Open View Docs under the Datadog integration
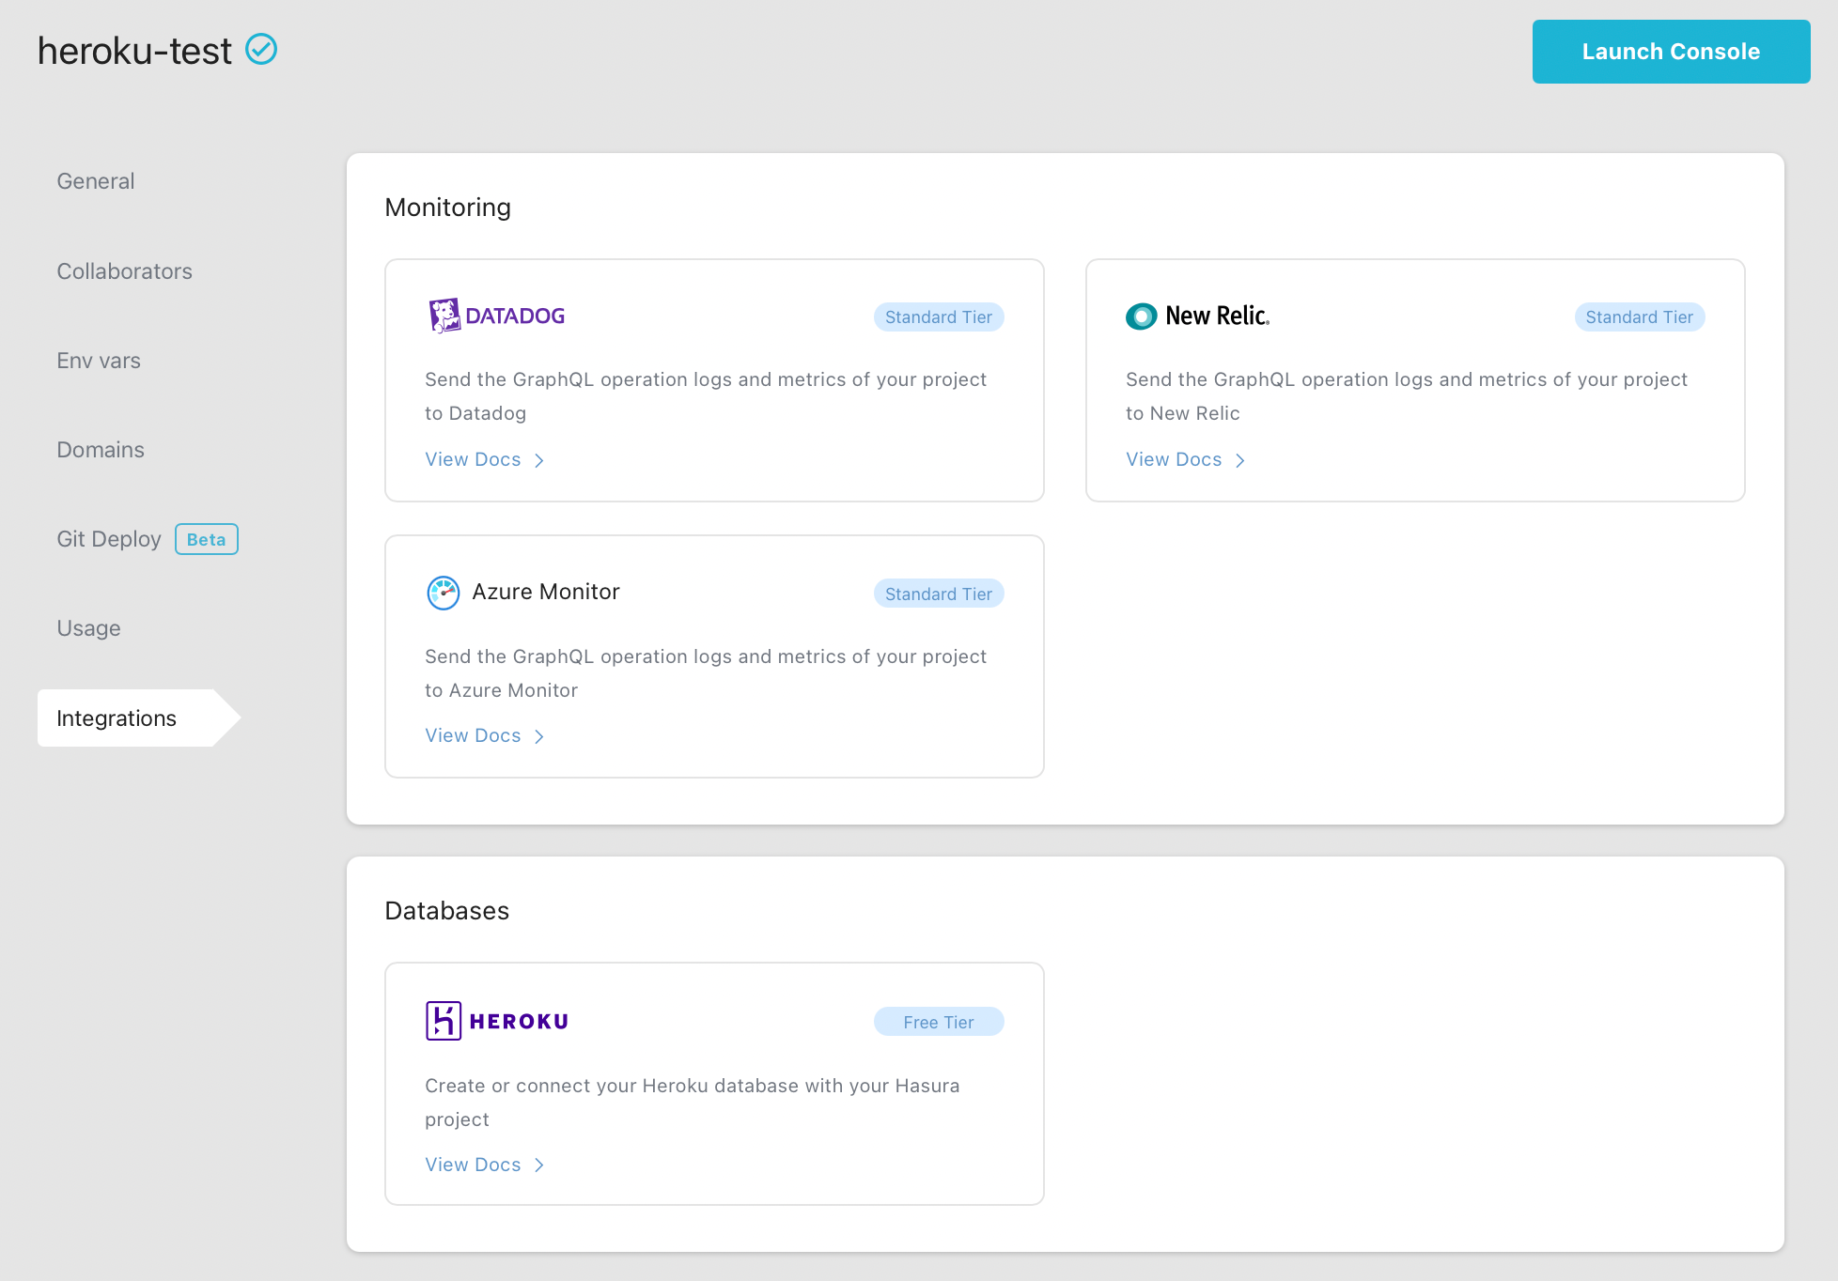 473,459
